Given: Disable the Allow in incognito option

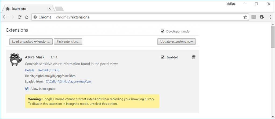Looking at the screenshot, I should (27, 89).
